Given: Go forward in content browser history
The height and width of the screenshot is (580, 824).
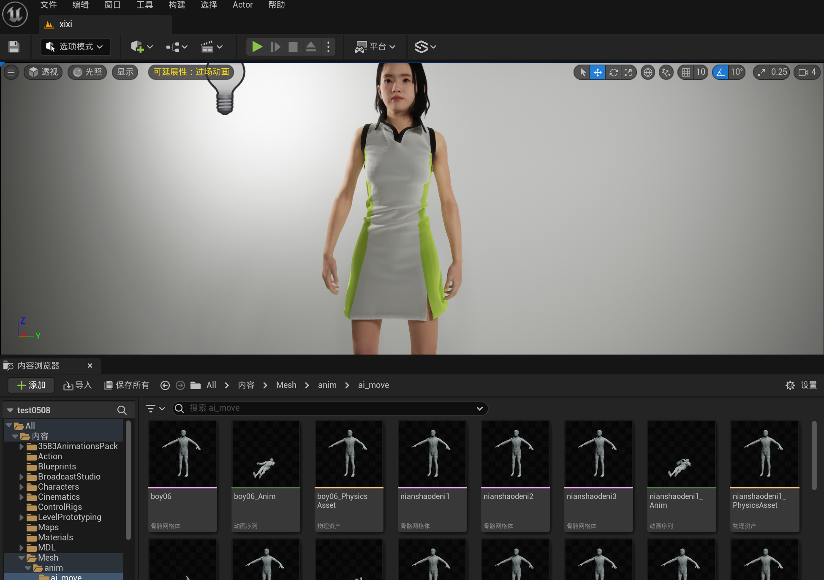Looking at the screenshot, I should pyautogui.click(x=180, y=385).
